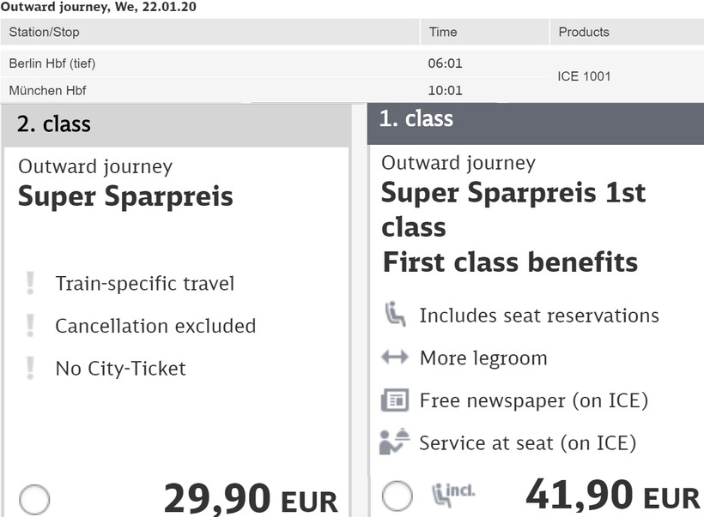Click the Products column header
704x517 pixels.
point(584,32)
